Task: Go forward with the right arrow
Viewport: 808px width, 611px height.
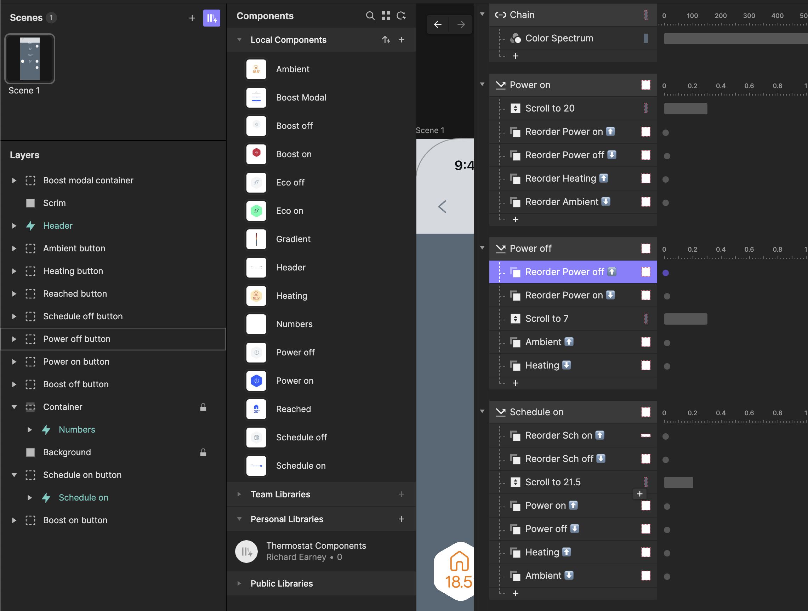Action: [461, 24]
